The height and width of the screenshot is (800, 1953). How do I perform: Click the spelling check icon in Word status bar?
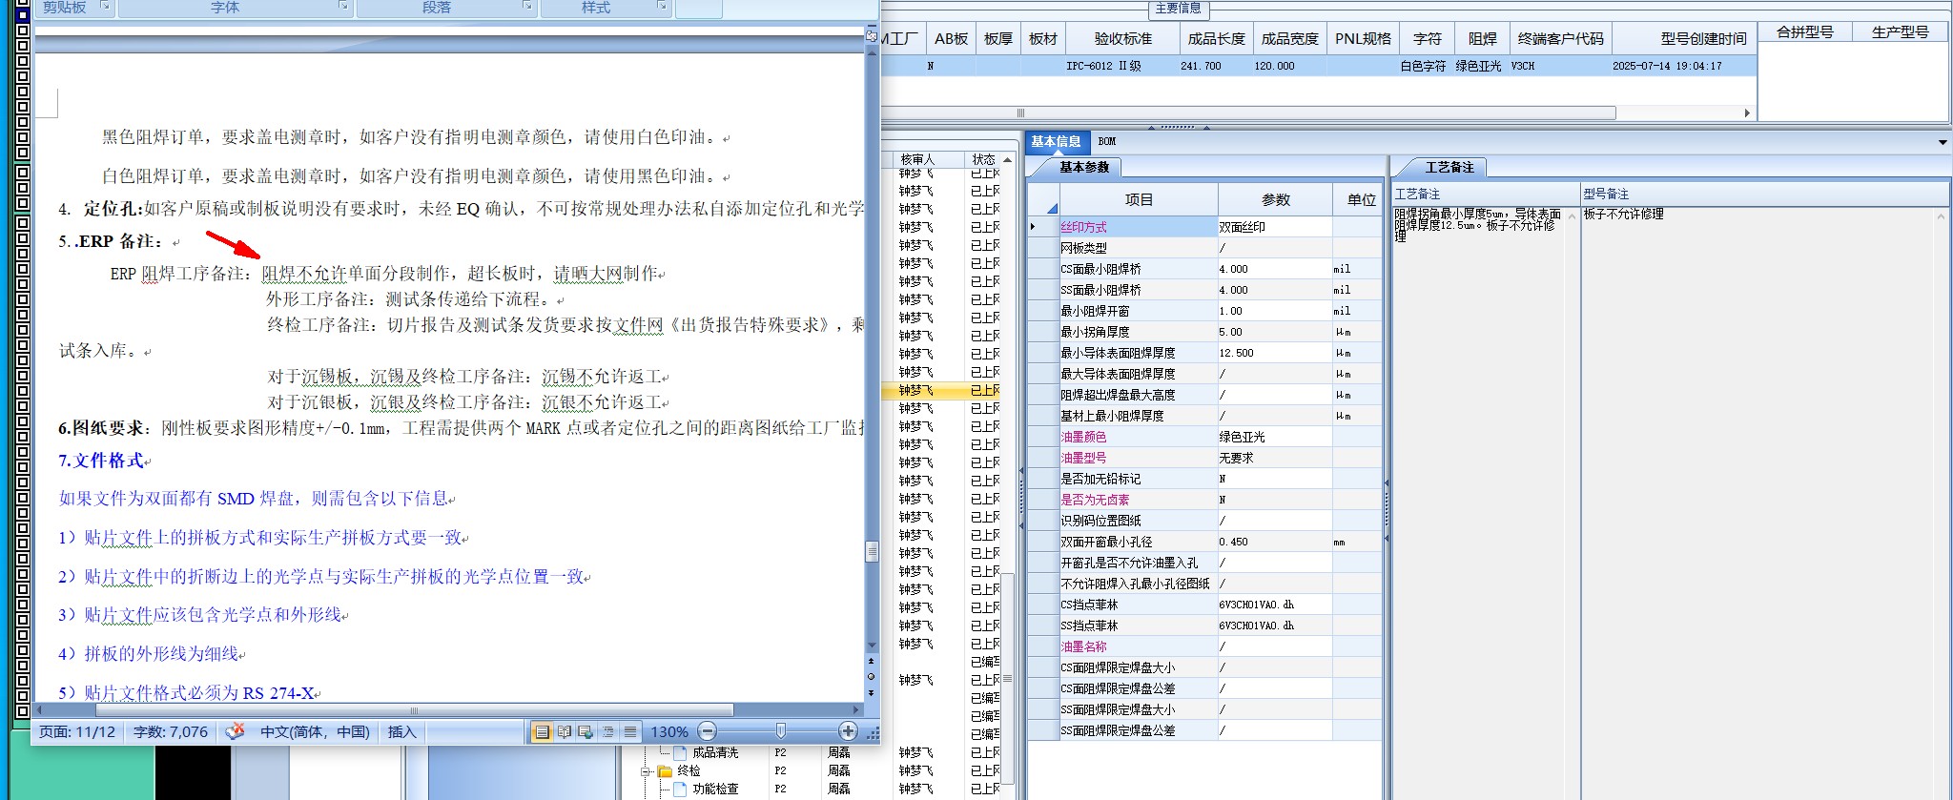[x=235, y=731]
